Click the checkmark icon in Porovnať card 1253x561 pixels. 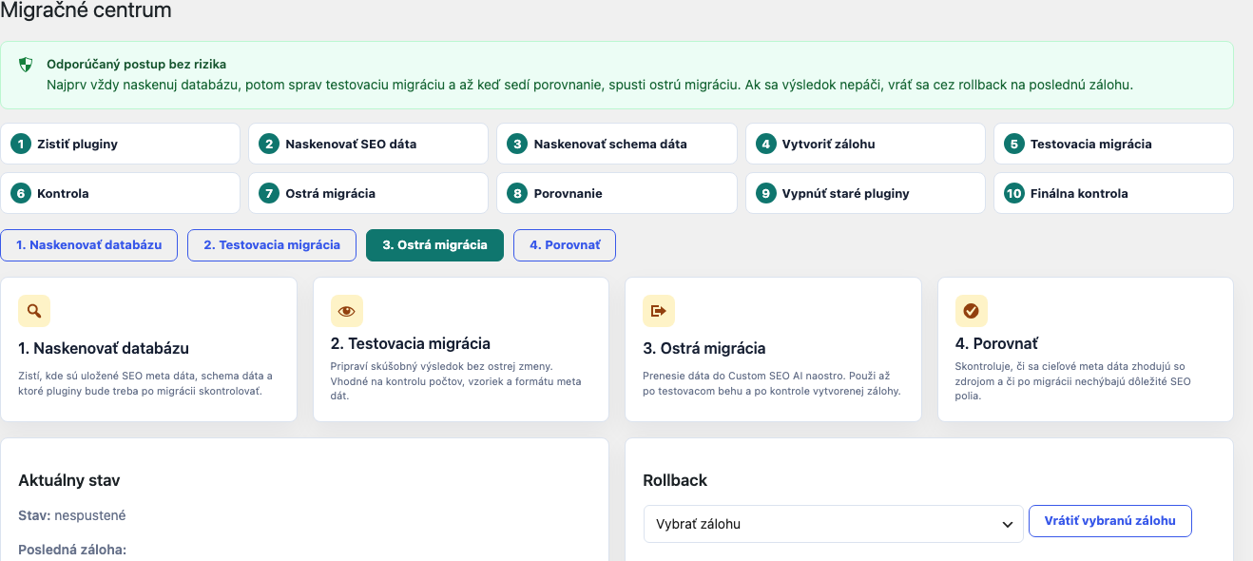pyautogui.click(x=972, y=311)
